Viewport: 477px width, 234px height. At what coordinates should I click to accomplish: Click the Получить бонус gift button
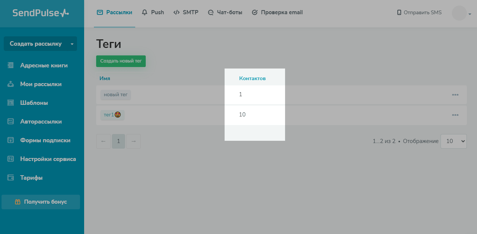tap(41, 202)
